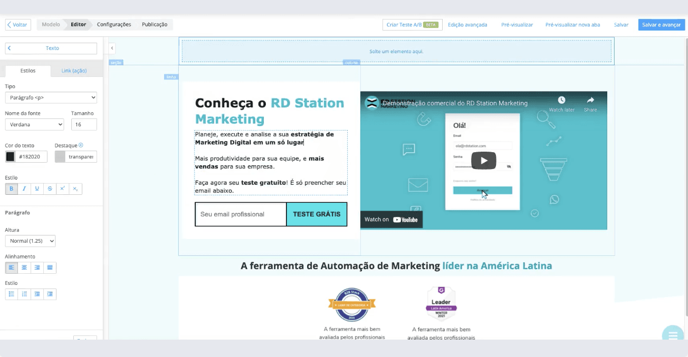This screenshot has height=357, width=688.
Task: Click the Seu email profissional field
Action: 241,214
